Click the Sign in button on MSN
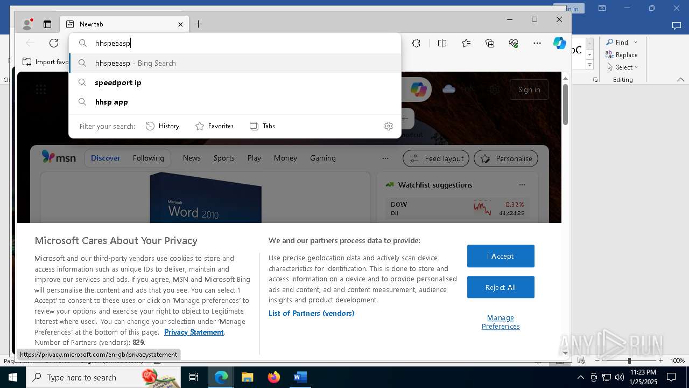Image resolution: width=689 pixels, height=388 pixels. [529, 89]
